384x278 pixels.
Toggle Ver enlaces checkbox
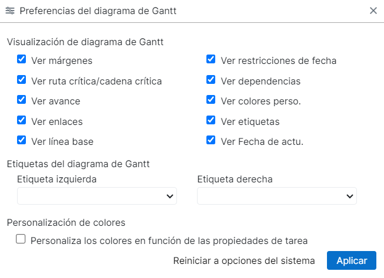22,121
